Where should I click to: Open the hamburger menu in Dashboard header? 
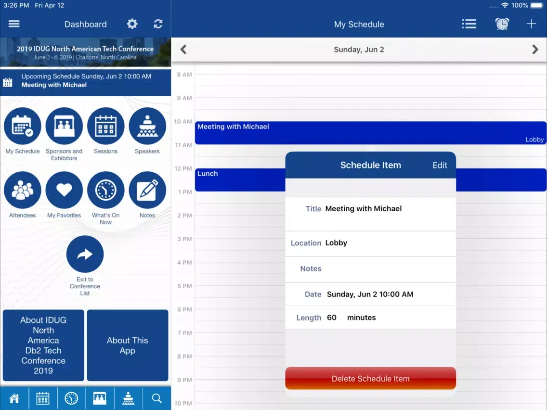pos(14,24)
